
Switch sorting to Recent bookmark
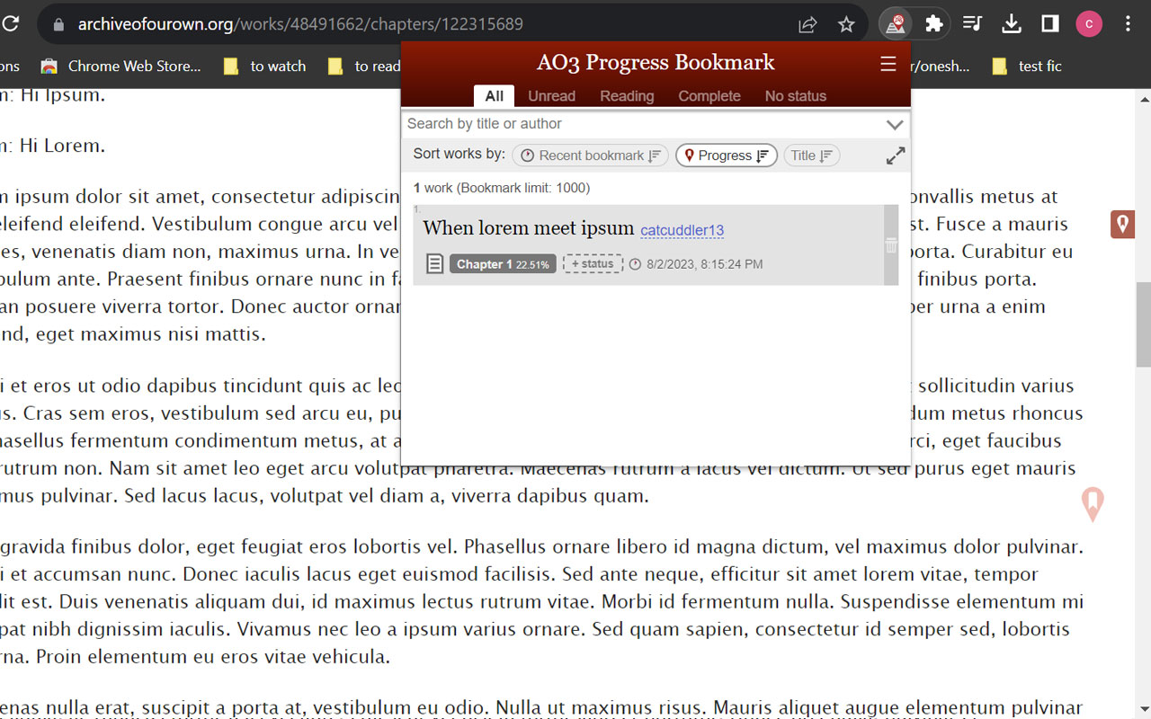(x=589, y=155)
